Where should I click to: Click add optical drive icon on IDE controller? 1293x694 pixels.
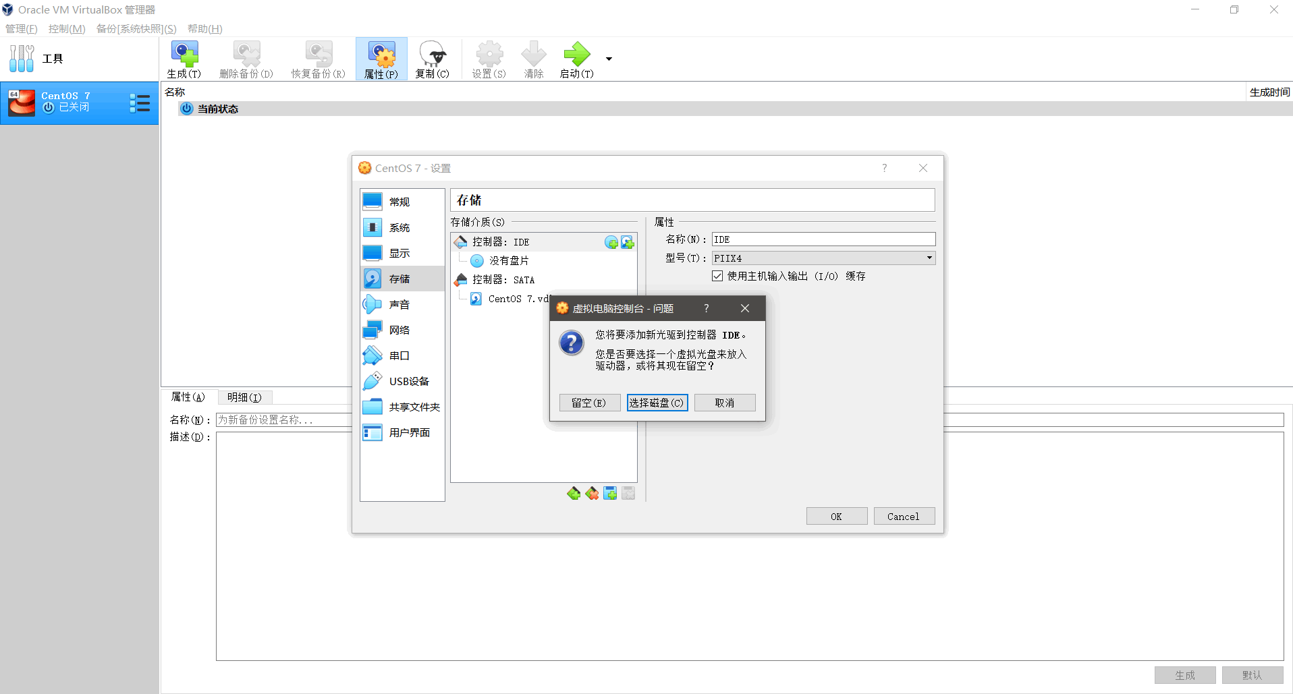point(611,243)
